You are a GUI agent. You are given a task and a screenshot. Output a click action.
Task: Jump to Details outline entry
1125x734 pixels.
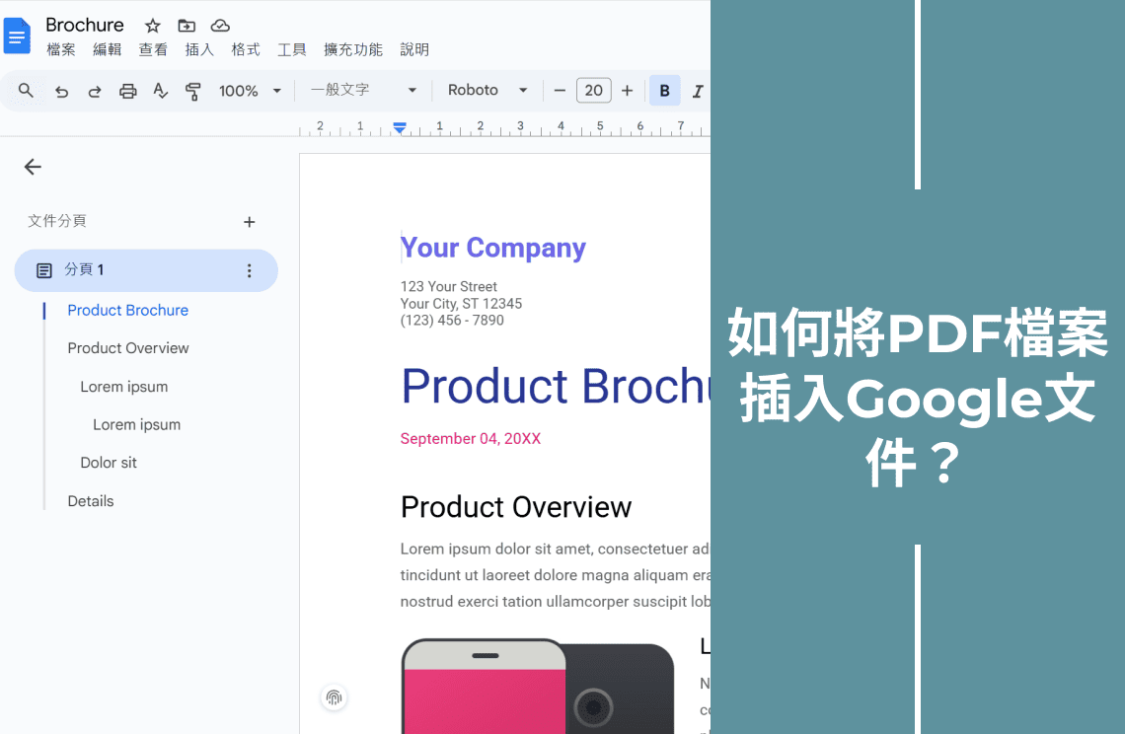[91, 501]
